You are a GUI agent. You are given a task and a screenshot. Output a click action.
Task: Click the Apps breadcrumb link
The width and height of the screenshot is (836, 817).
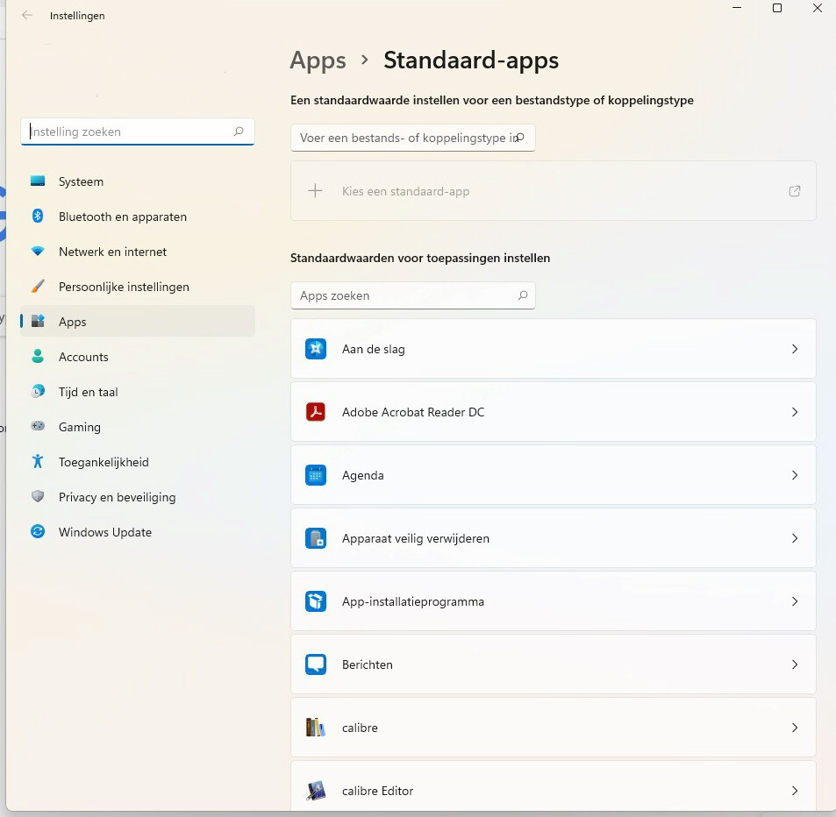(x=318, y=60)
